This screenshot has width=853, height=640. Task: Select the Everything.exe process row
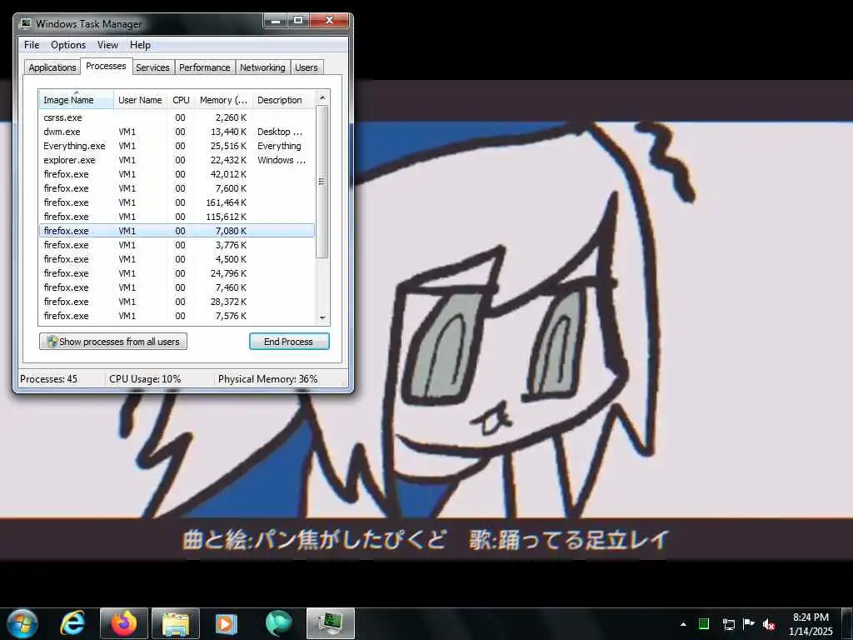point(177,146)
